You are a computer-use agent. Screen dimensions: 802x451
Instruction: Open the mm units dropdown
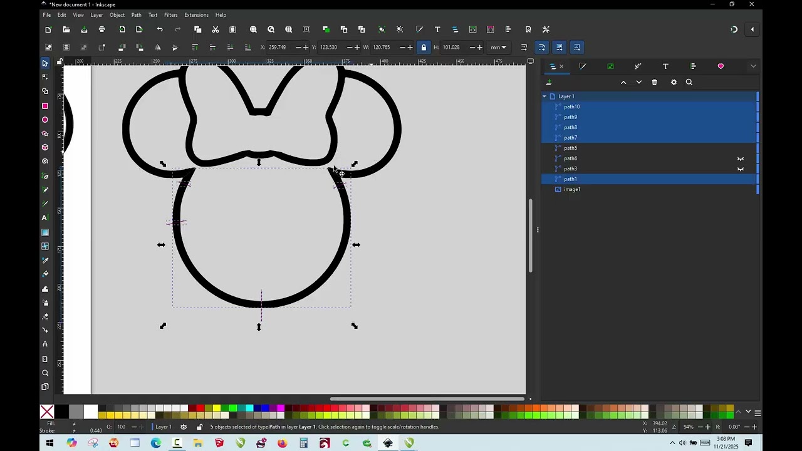coord(499,47)
